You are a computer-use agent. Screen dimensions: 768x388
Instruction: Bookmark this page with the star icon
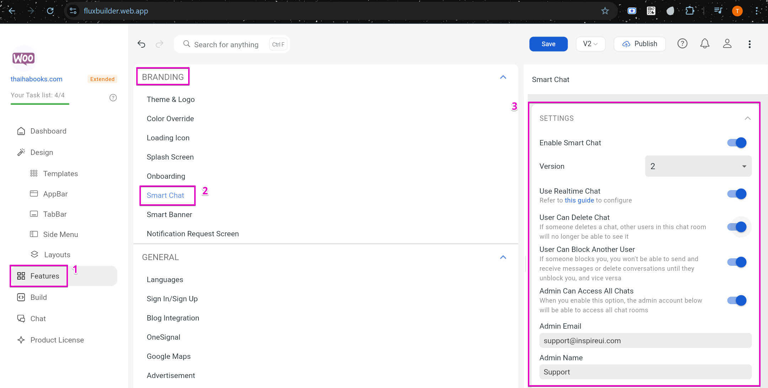[605, 11]
